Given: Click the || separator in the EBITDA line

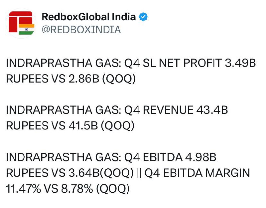Looking at the screenshot, I should coord(139,173).
